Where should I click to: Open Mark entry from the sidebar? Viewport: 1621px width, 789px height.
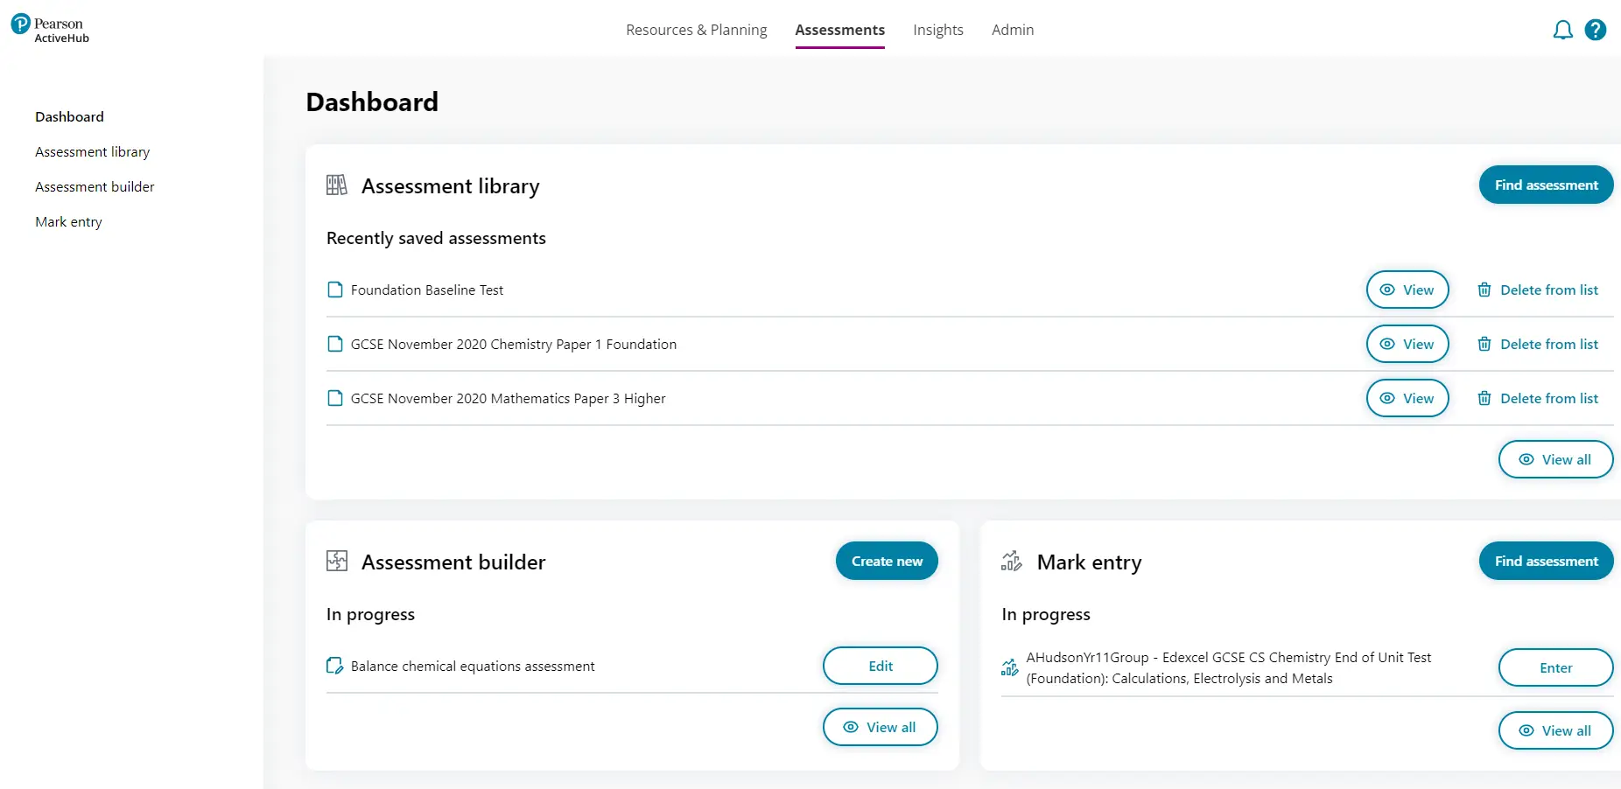(68, 221)
